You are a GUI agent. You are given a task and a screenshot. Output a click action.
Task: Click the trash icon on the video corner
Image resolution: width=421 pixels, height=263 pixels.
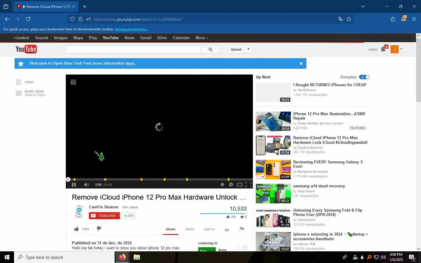tap(73, 82)
